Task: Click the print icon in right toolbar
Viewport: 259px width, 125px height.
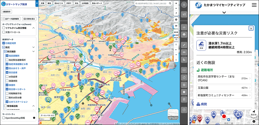Action: pos(184,34)
